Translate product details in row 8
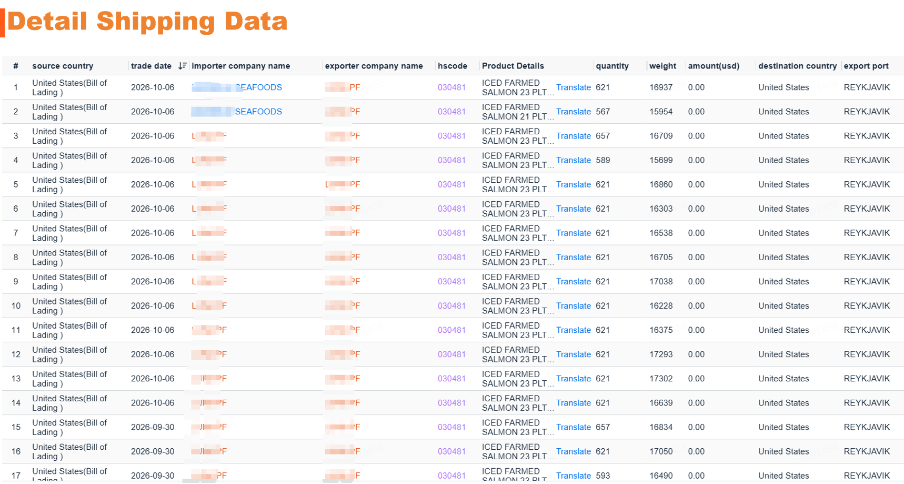This screenshot has height=484, width=904. (574, 257)
